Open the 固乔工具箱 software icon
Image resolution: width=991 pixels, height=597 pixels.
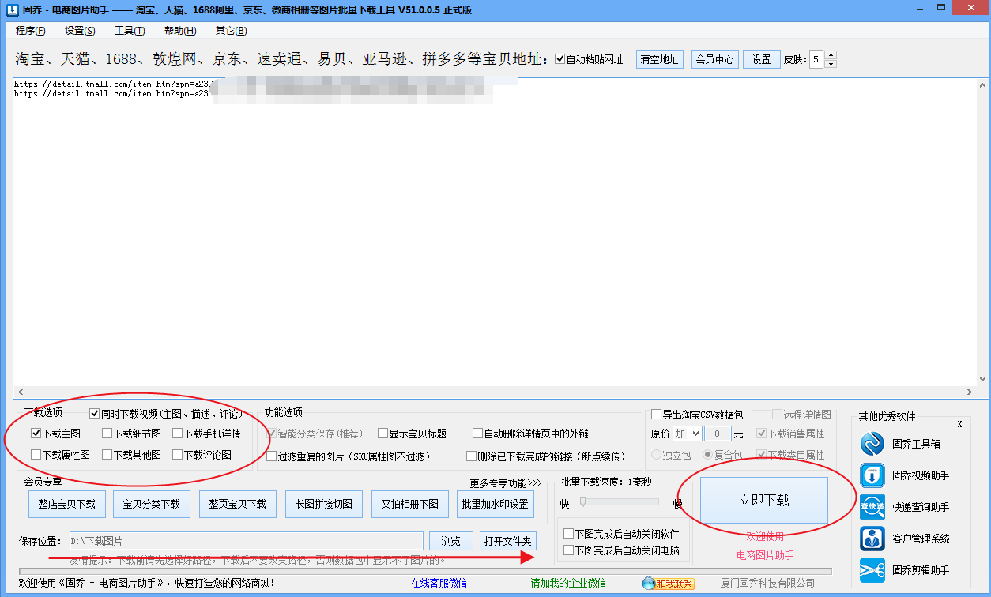coord(872,444)
